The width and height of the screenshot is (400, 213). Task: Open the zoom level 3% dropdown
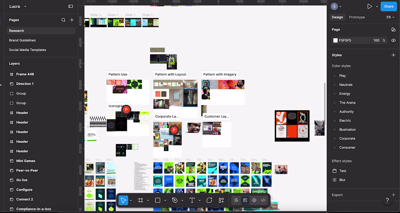390,17
